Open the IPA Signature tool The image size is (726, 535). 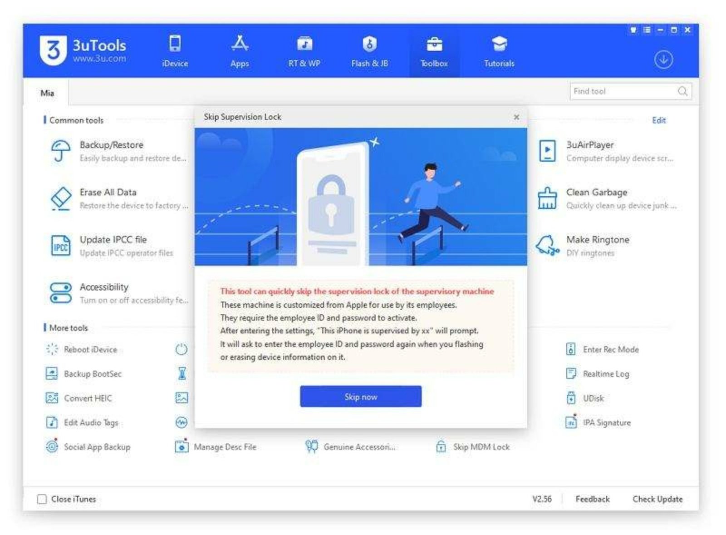pos(607,423)
